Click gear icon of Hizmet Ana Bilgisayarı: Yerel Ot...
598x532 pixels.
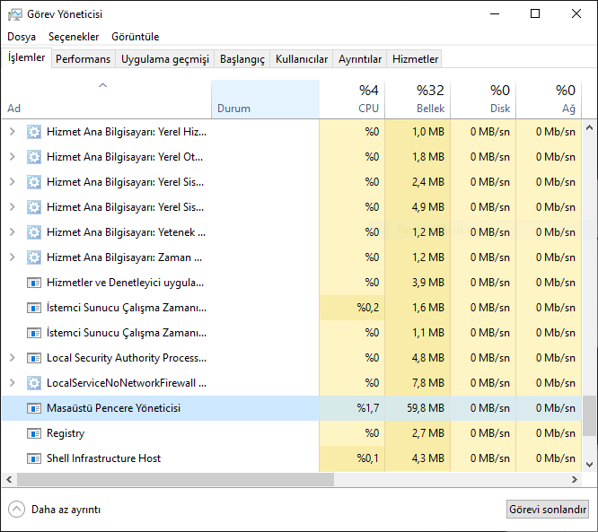point(34,157)
